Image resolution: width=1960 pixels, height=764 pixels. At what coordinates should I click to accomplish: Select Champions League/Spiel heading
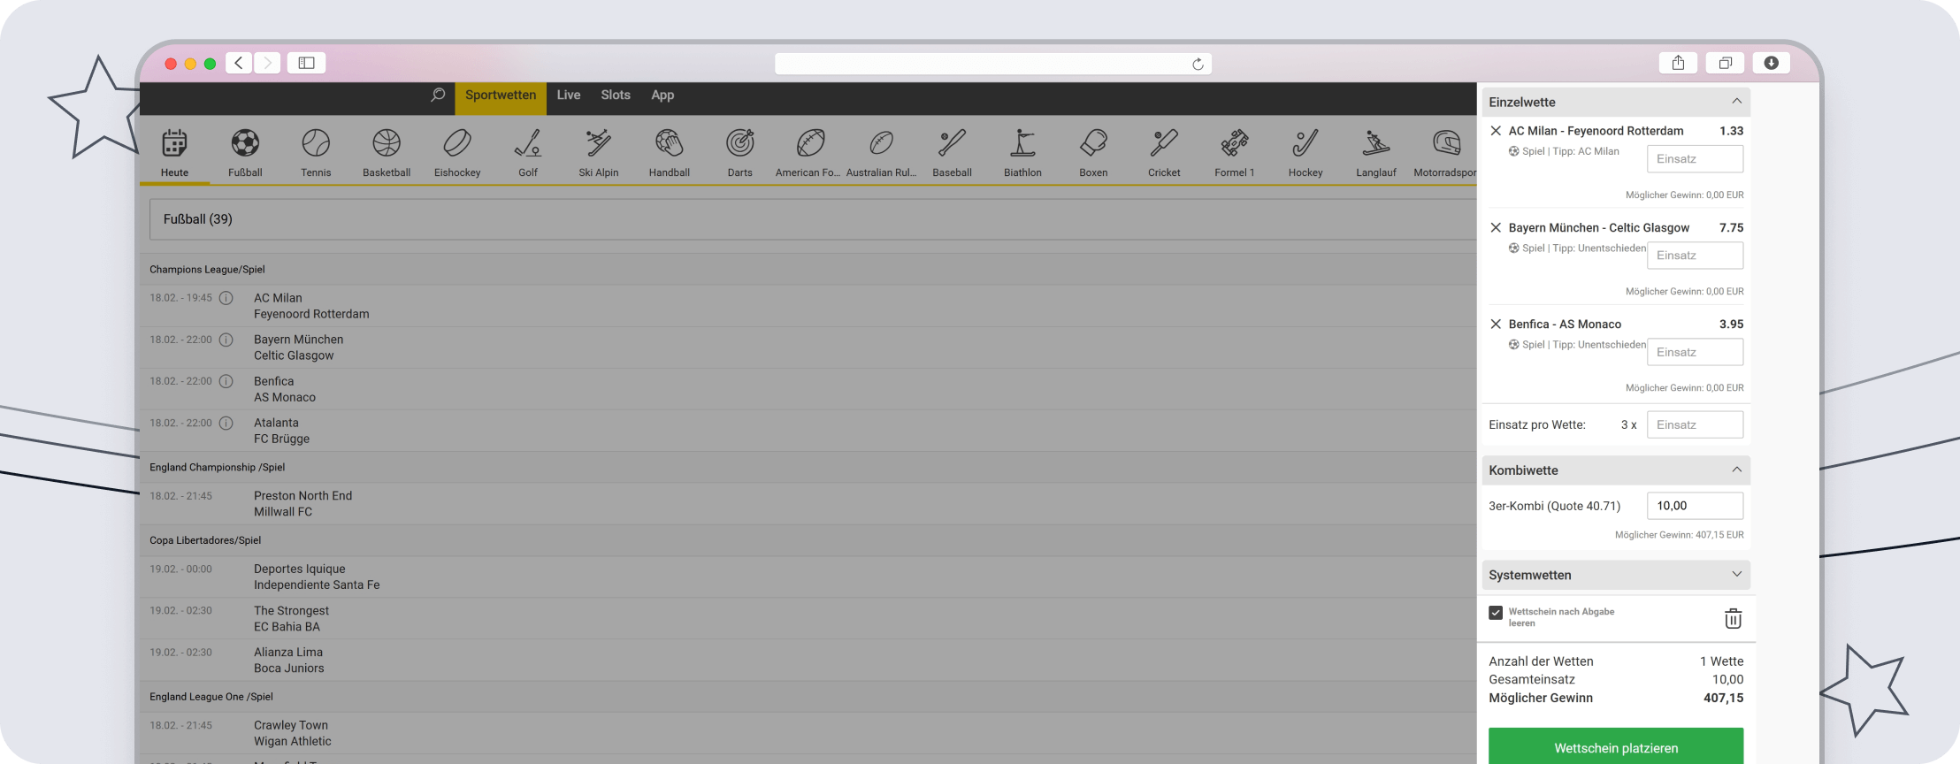pos(207,270)
